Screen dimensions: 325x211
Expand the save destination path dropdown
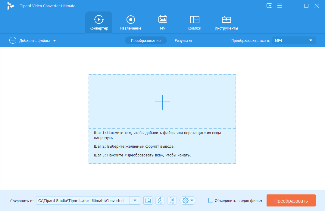[x=135, y=200]
